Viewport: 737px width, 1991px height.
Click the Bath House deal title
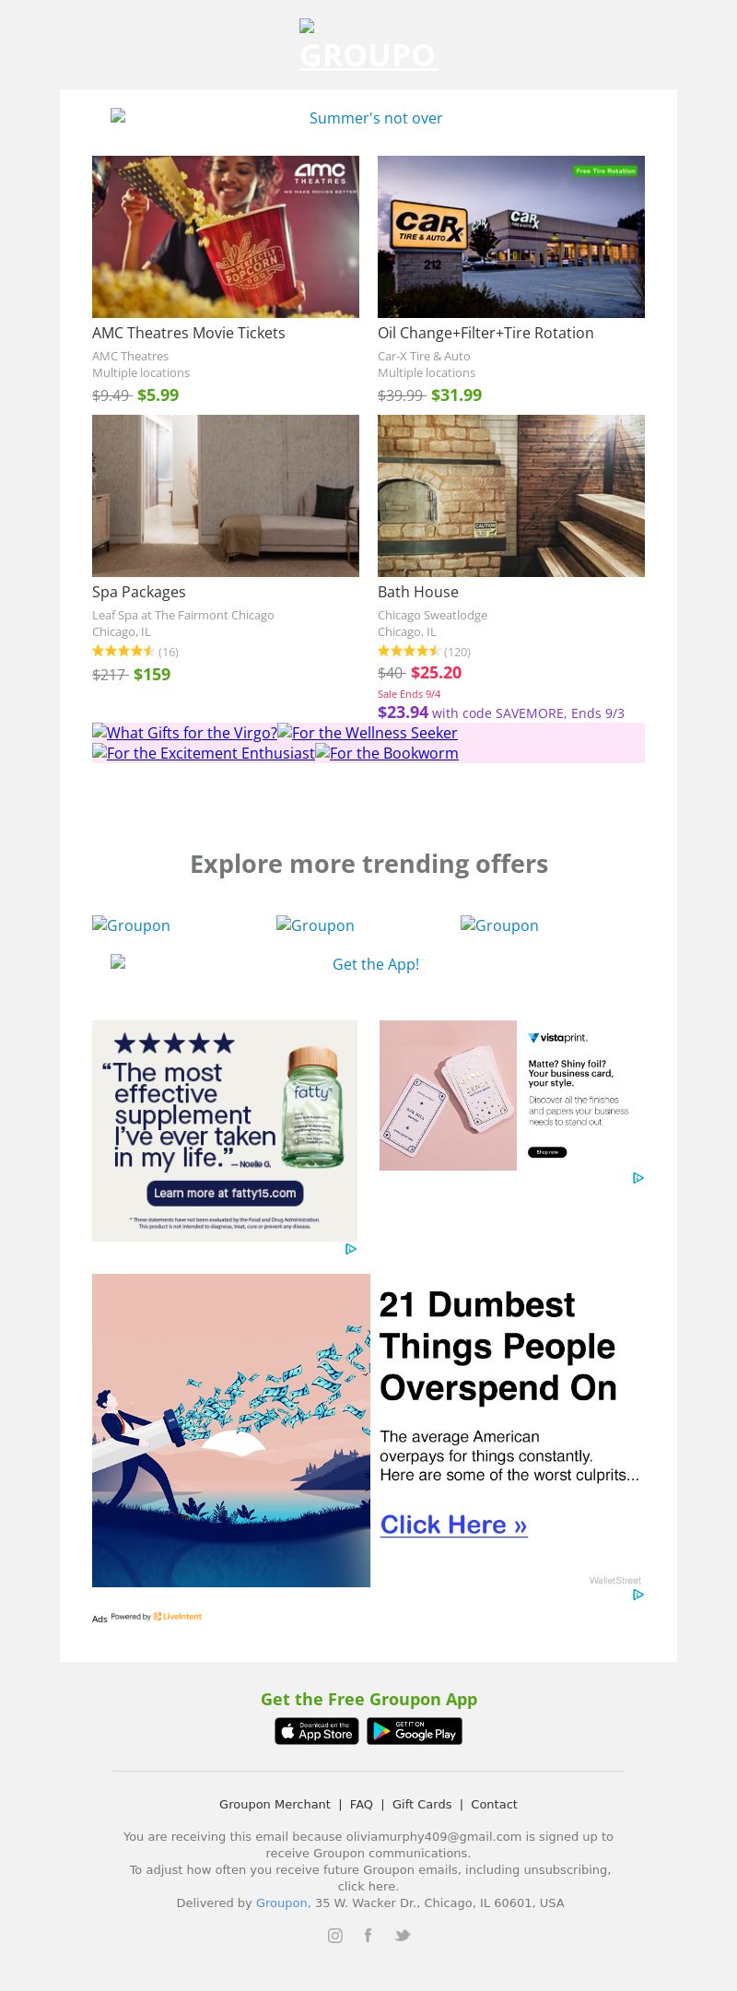418,592
